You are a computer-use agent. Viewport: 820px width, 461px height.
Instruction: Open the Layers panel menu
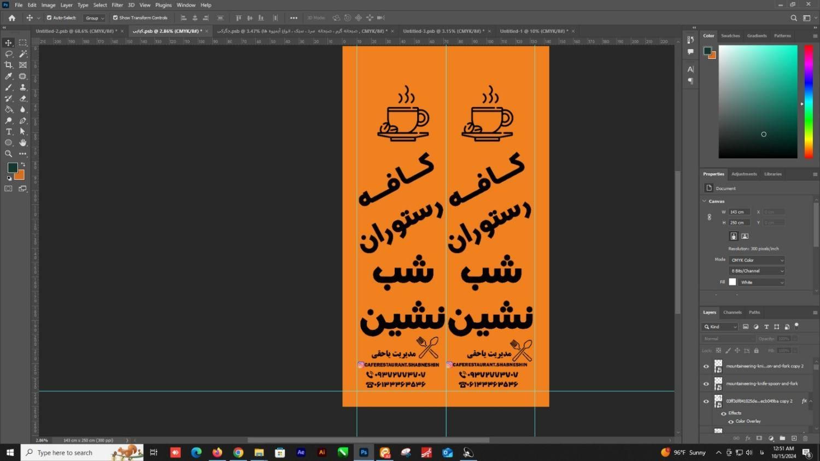pos(815,312)
